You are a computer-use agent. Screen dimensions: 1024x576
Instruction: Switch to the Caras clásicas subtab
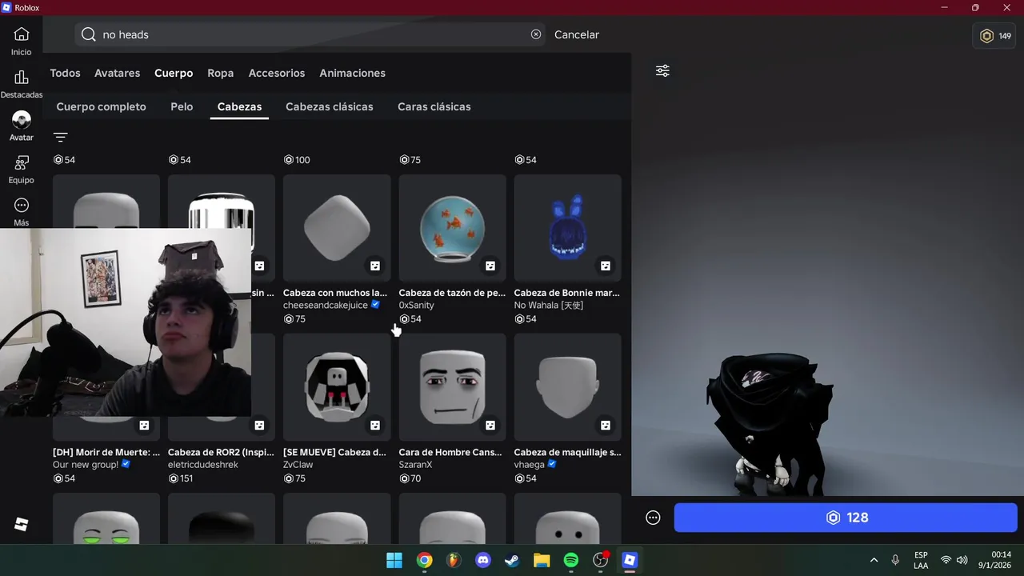point(434,106)
